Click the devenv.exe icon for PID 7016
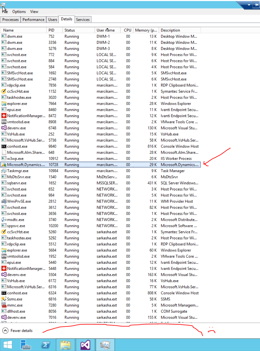This screenshot has height=351, width=260. point(4,317)
